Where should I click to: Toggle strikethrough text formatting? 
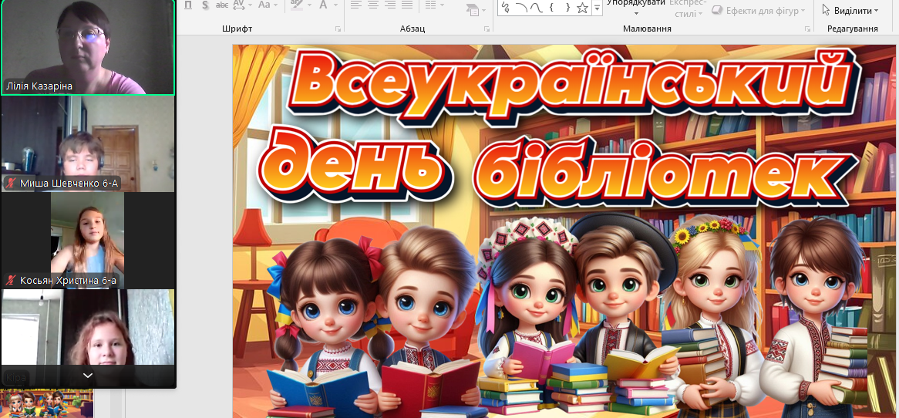pyautogui.click(x=222, y=5)
